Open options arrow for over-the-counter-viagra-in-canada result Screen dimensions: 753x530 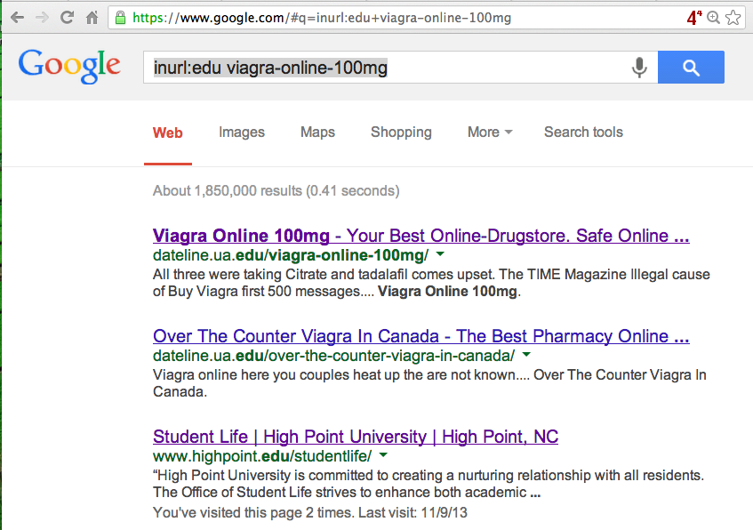coord(525,355)
